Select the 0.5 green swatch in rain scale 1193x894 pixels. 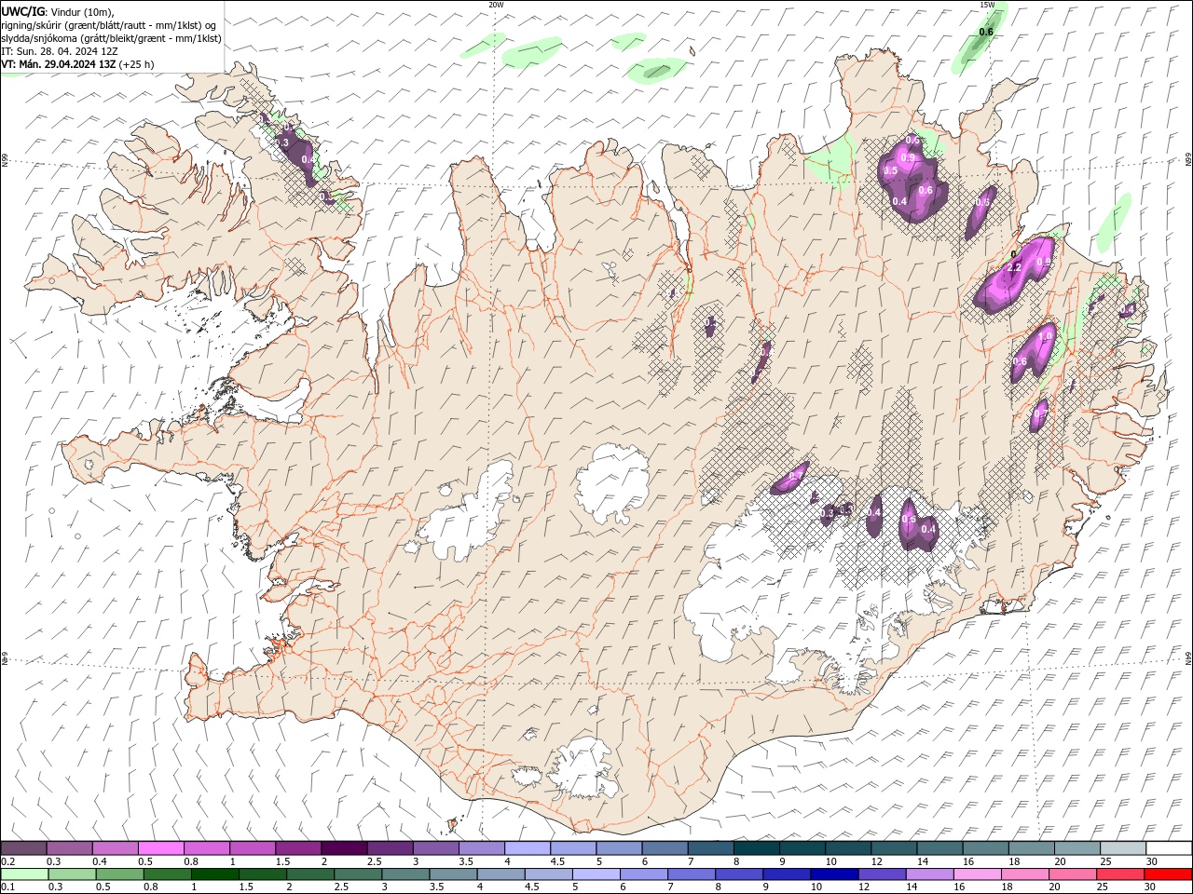tap(120, 874)
